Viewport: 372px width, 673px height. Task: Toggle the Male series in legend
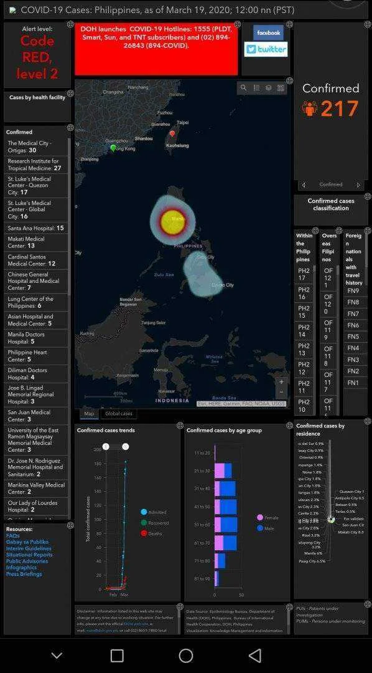coord(266,528)
